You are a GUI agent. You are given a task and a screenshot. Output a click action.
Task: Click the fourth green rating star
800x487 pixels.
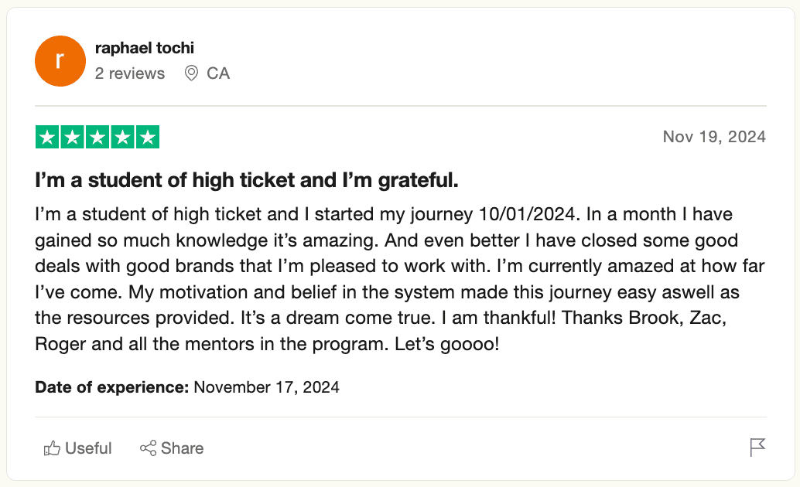122,137
